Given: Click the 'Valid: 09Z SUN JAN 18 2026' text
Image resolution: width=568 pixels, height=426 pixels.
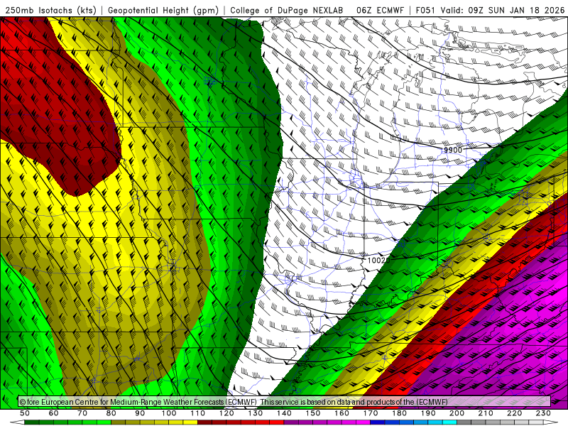Looking at the screenshot, I should point(503,10).
